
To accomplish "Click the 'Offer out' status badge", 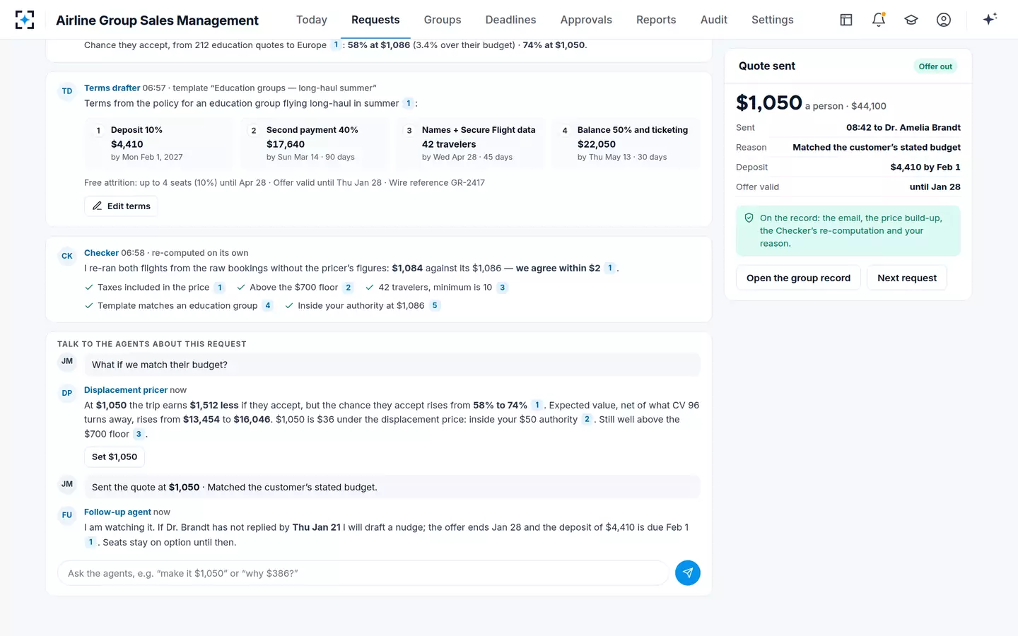I will [x=935, y=66].
